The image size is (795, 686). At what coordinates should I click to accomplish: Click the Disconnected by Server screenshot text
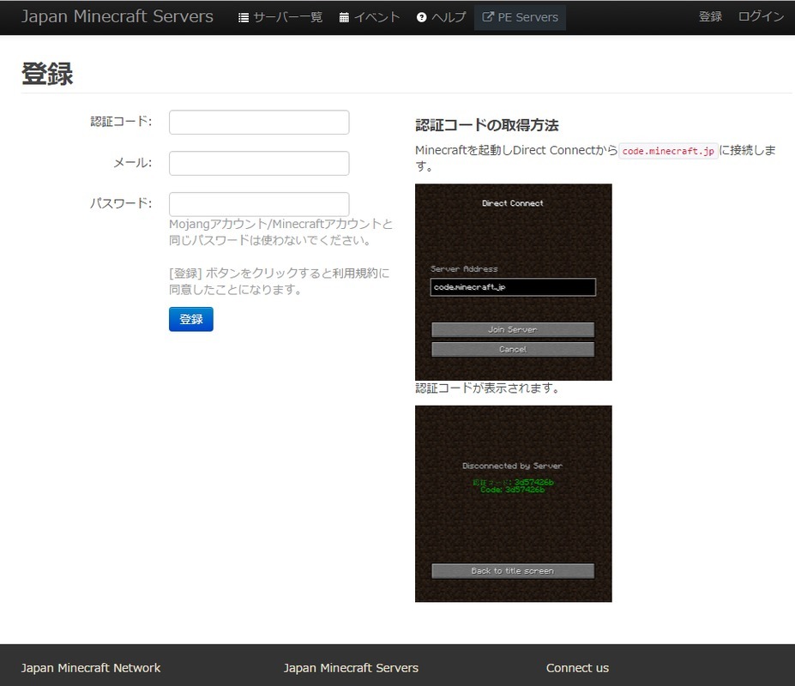512,466
